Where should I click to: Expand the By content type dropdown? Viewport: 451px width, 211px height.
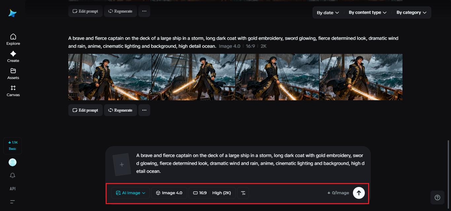[367, 13]
